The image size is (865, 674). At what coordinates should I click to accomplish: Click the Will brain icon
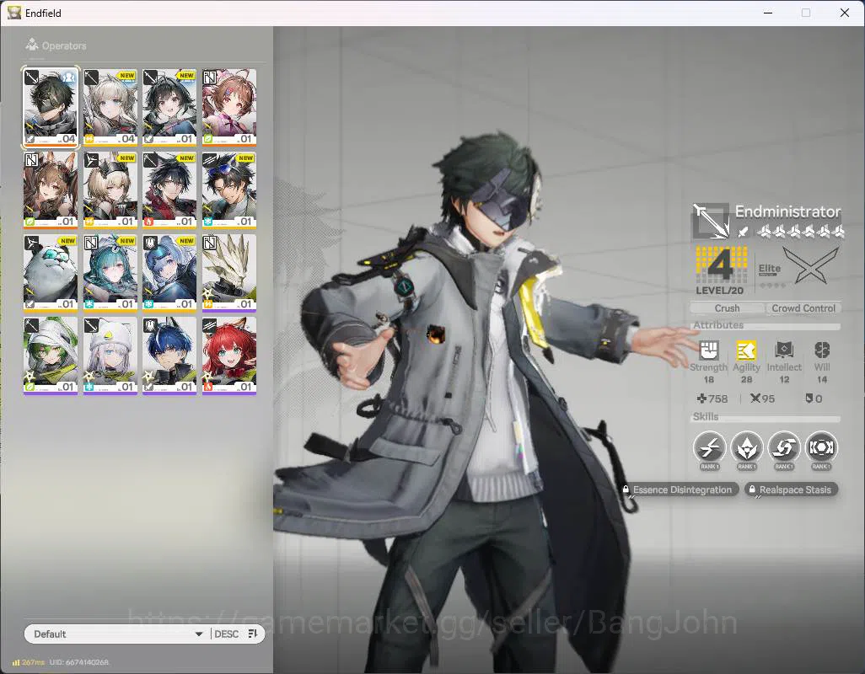822,350
